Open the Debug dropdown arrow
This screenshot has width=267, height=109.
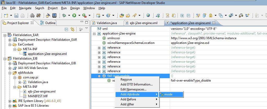69,15
